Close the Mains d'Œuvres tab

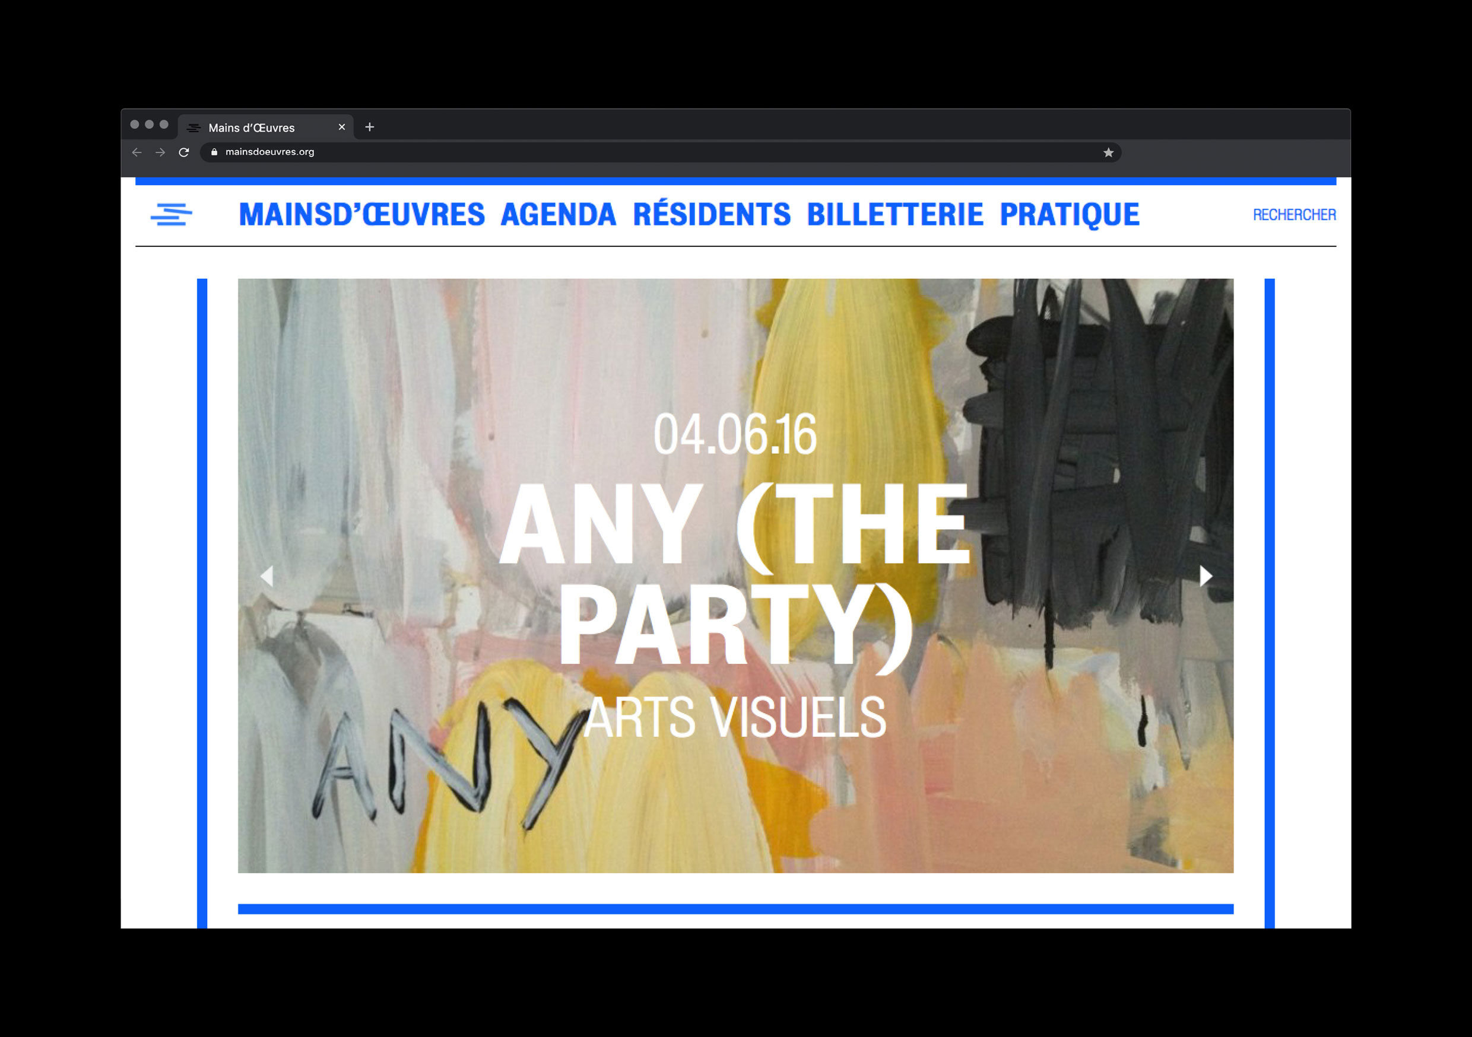(342, 127)
